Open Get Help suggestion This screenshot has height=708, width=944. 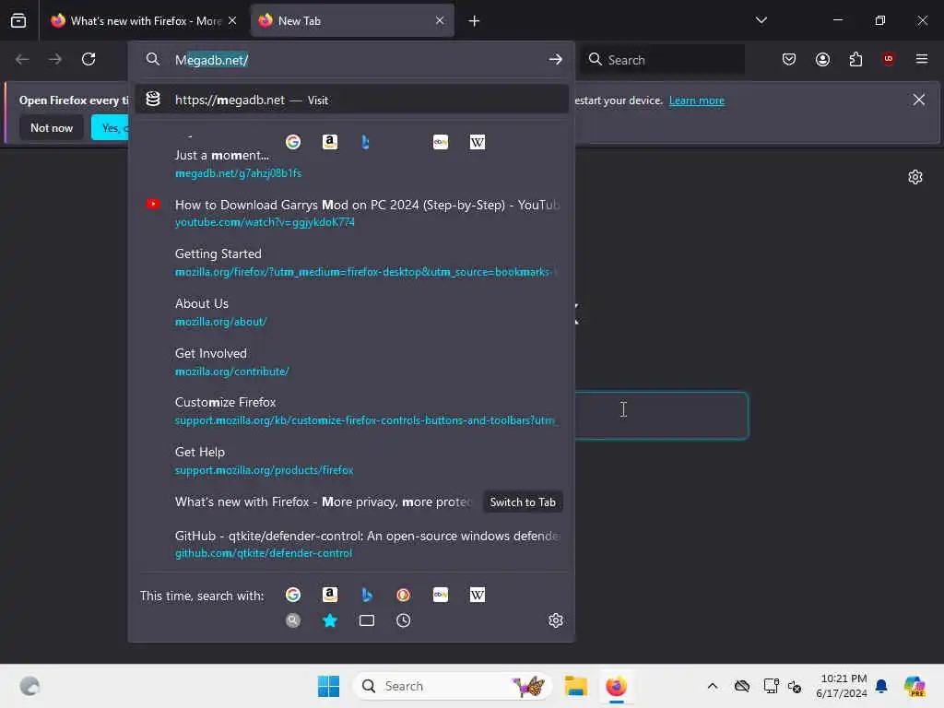click(351, 461)
